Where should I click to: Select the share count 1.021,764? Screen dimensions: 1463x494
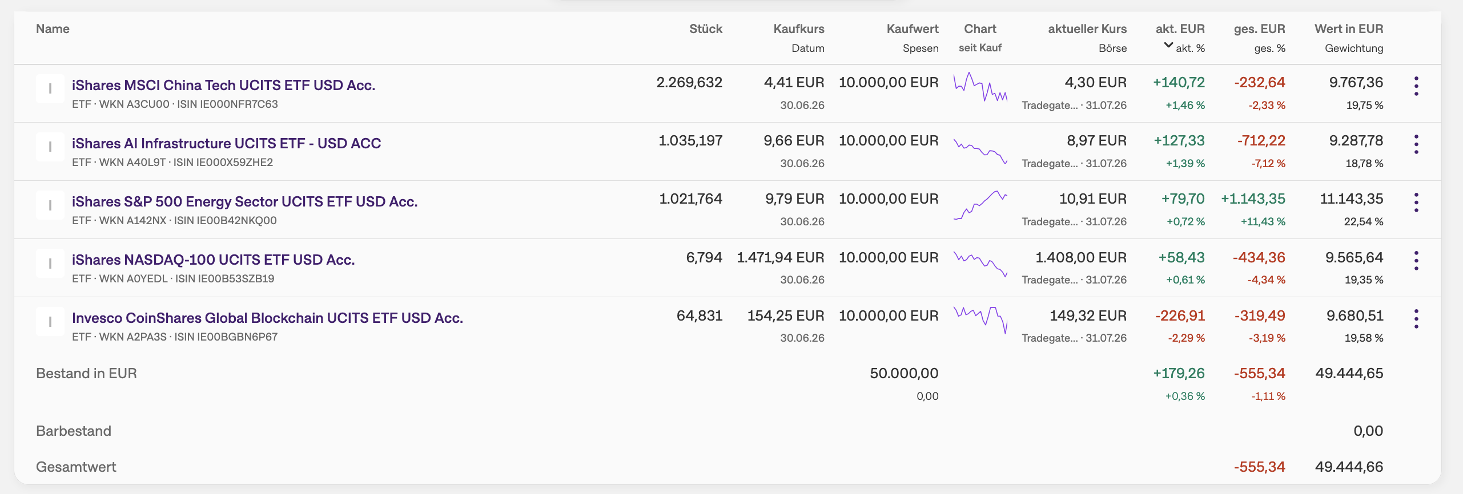point(691,199)
